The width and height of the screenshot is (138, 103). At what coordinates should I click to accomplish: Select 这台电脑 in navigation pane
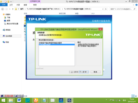[x=9, y=36]
